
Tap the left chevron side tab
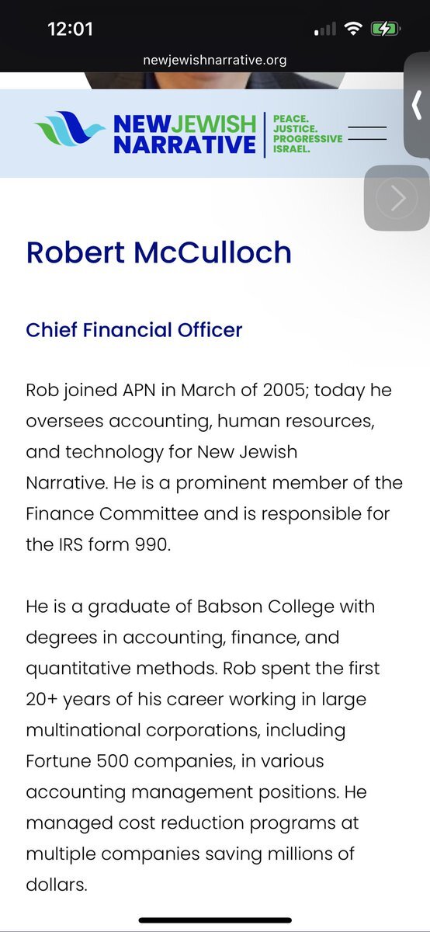pos(417,104)
